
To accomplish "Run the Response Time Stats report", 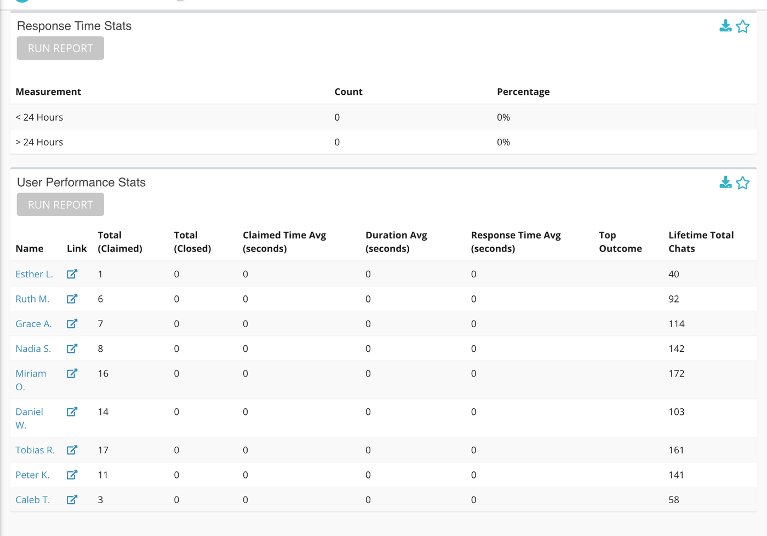I will [x=60, y=48].
